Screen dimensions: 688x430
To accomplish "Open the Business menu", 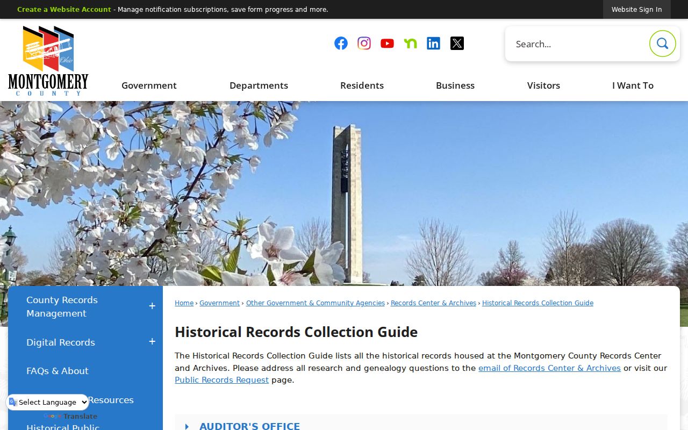I will click(x=455, y=85).
